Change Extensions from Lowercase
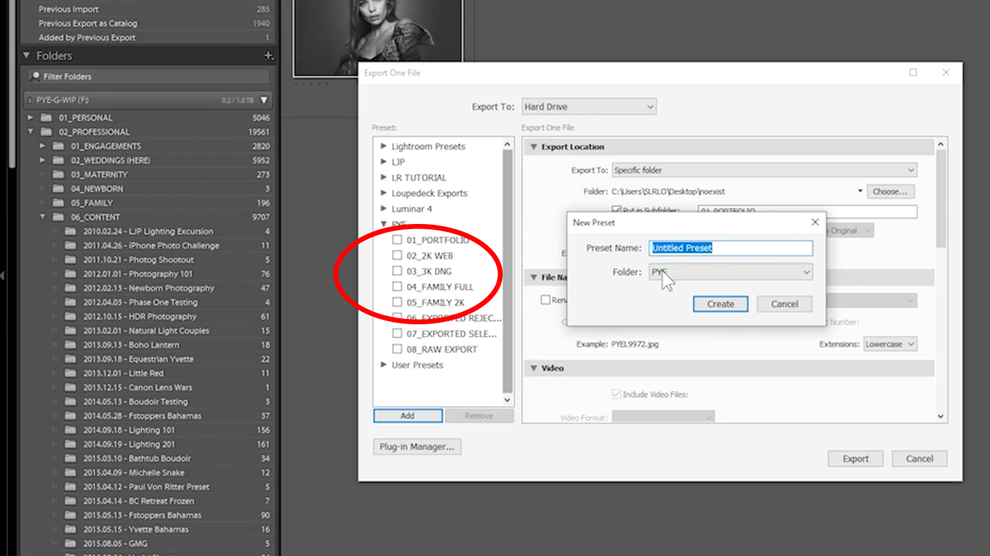 pos(889,344)
